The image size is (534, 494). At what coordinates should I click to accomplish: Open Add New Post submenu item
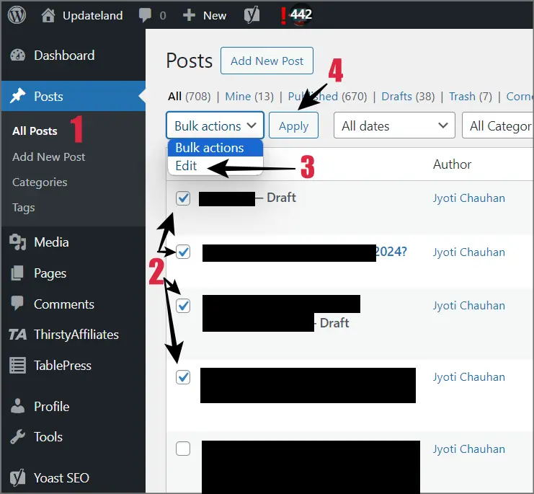click(x=49, y=157)
